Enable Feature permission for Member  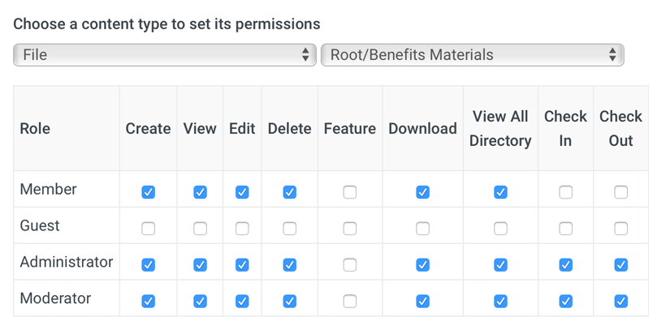pyautogui.click(x=349, y=192)
